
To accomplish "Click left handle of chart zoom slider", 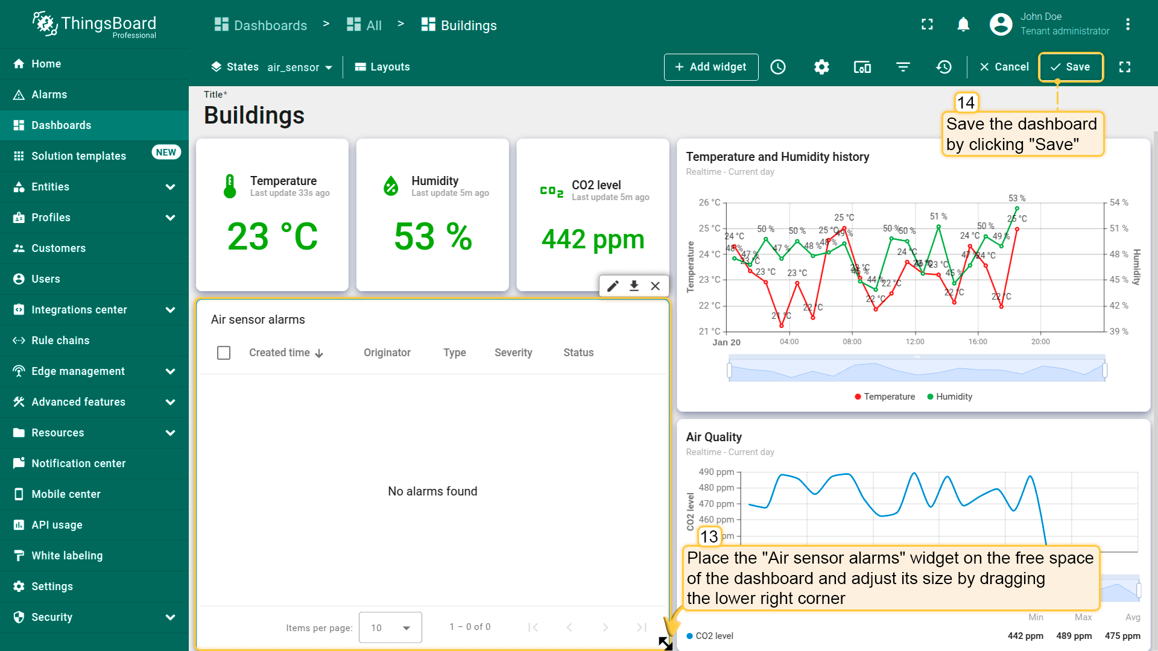I will pyautogui.click(x=730, y=370).
